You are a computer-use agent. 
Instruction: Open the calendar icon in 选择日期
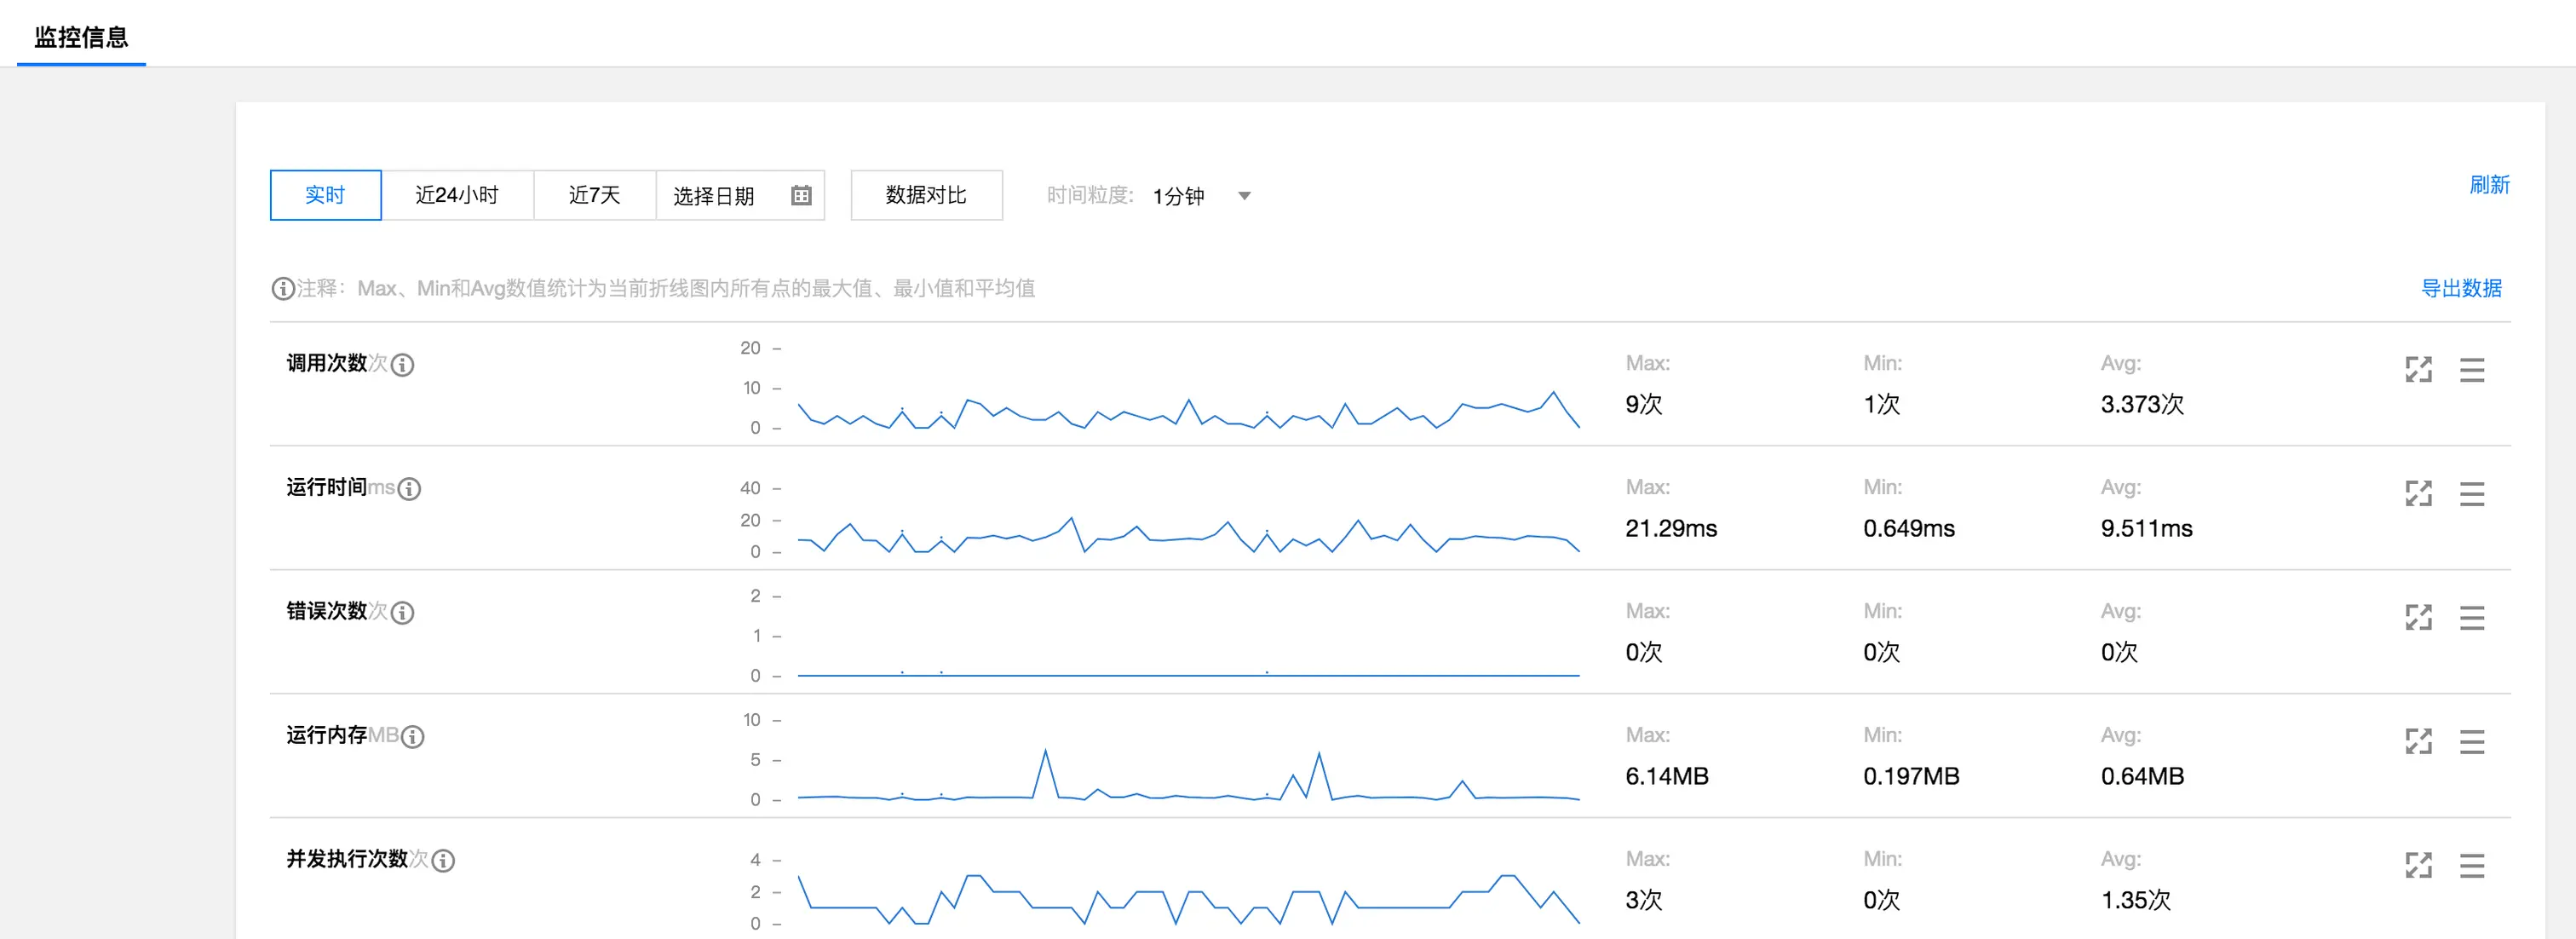coord(801,195)
